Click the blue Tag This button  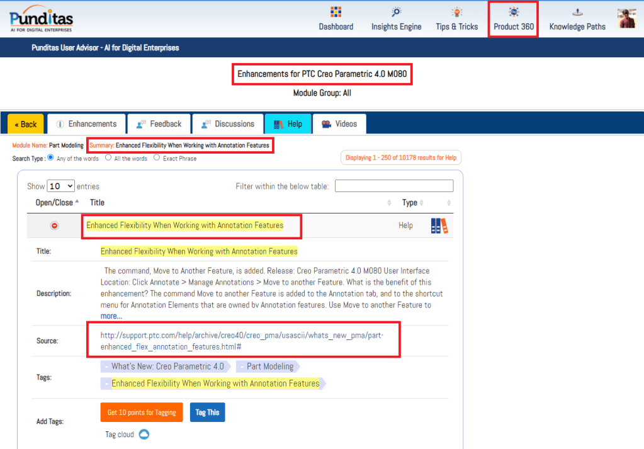[207, 412]
